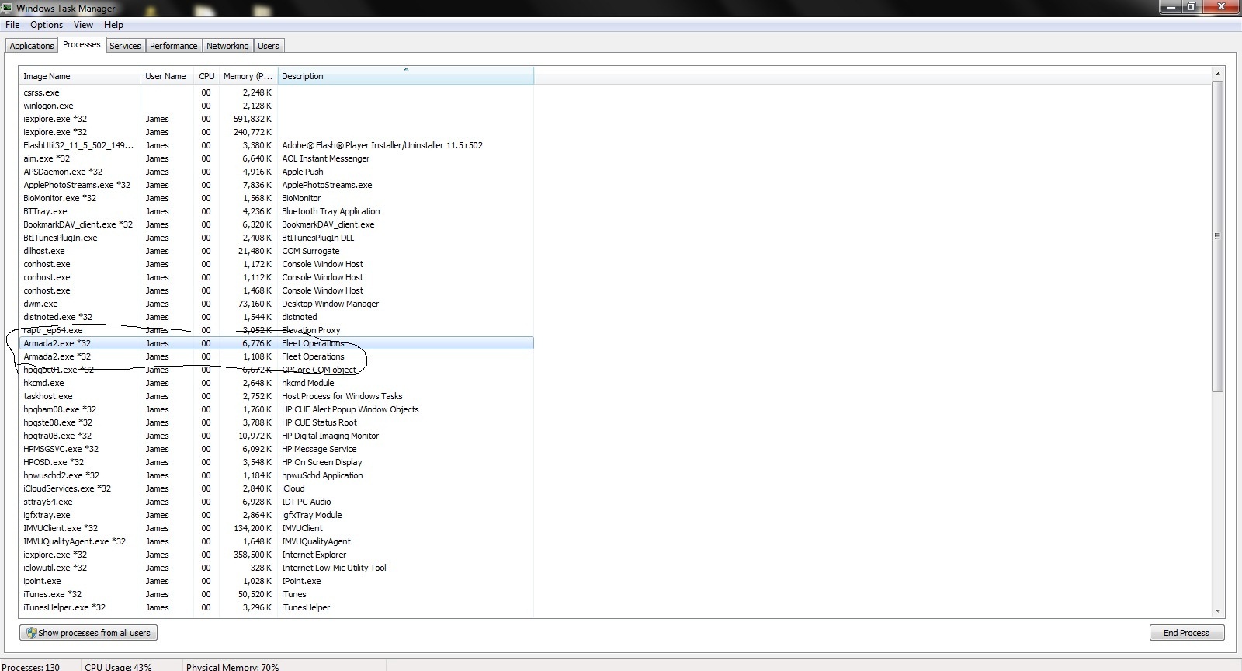The height and width of the screenshot is (671, 1242).
Task: Switch to the Users tab
Action: [269, 46]
